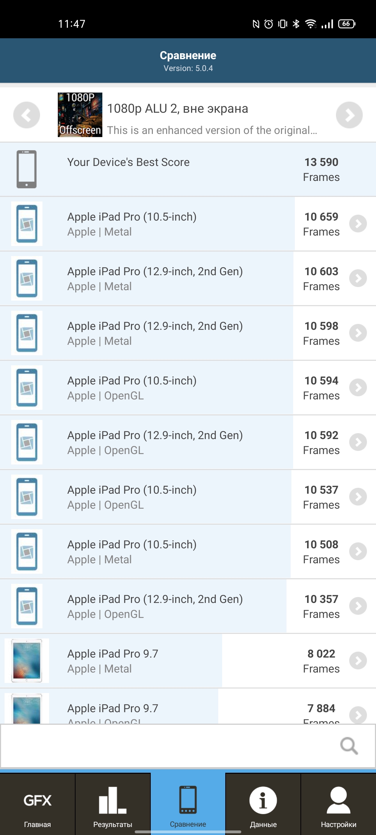376x835 pixels.
Task: Open chevron for 10 357 Frames entry
Action: [x=358, y=606]
